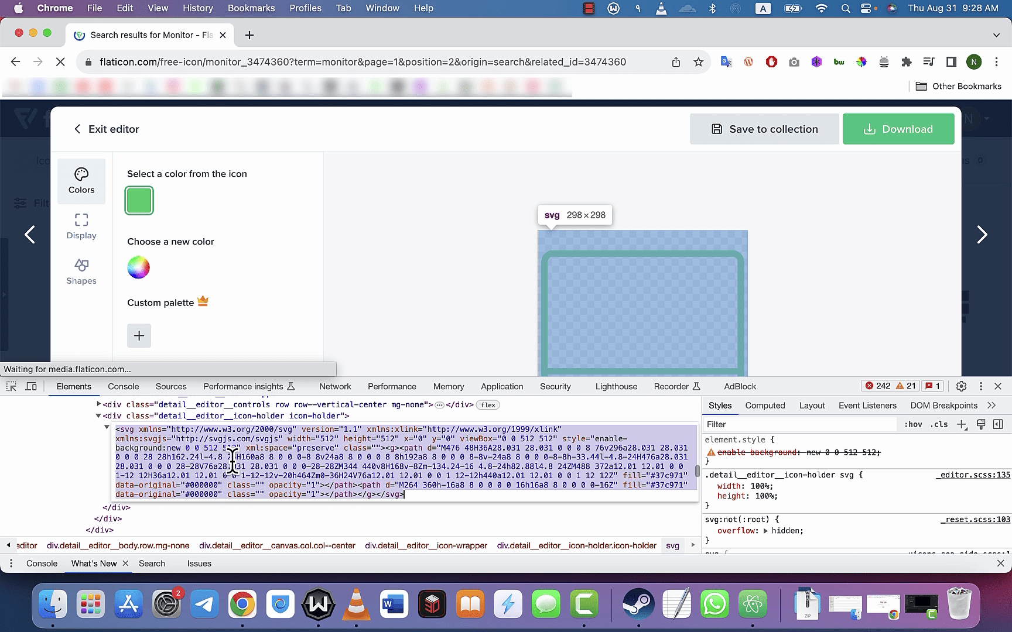Switch to the Console tab in DevTools
The height and width of the screenshot is (632, 1012).
click(123, 386)
